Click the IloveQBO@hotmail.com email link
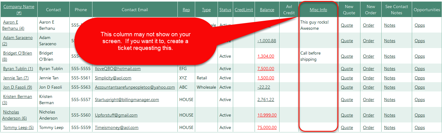The height and width of the screenshot is (133, 442). click(x=118, y=69)
